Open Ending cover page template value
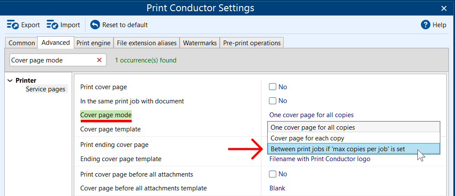 tap(320, 159)
